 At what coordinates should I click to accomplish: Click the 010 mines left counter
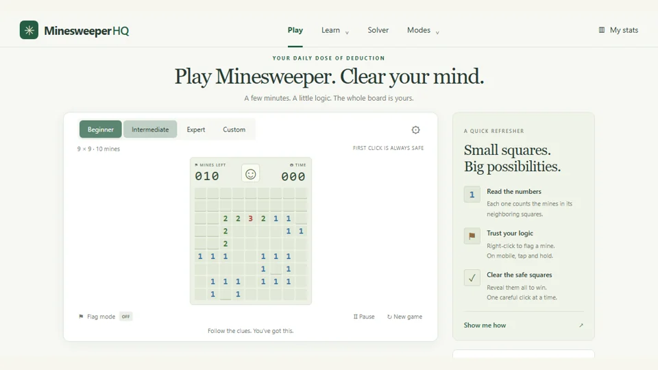[207, 176]
